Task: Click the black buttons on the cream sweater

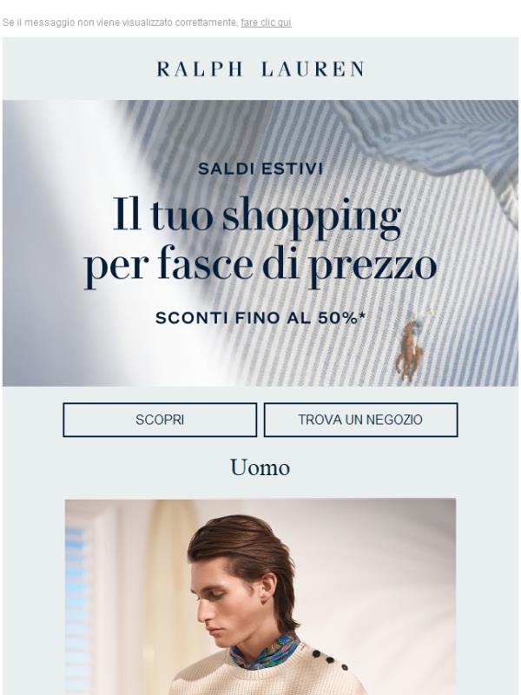Action: pyautogui.click(x=329, y=659)
